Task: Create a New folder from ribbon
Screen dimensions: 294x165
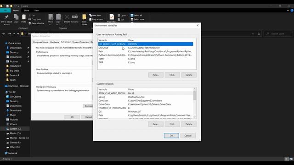Action: [84, 20]
